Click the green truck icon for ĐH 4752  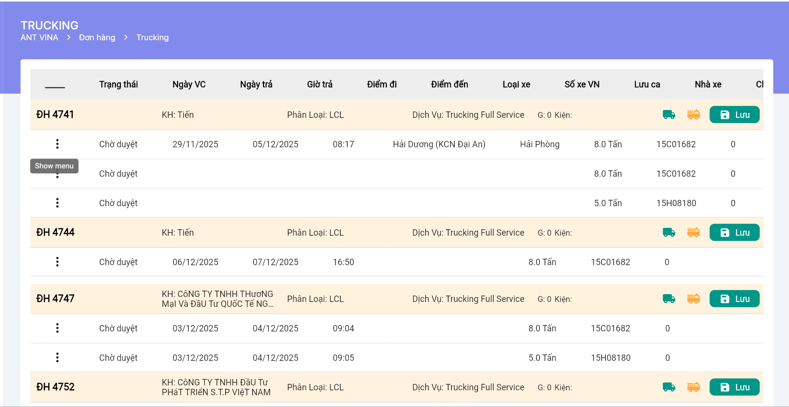pyautogui.click(x=669, y=387)
